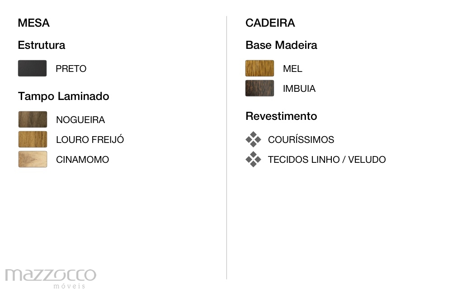Click the diamond icon beside Couríssimos

pyautogui.click(x=254, y=139)
